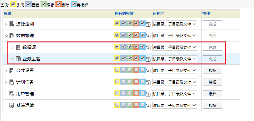Click the 用户管理 icon

click(12, 94)
